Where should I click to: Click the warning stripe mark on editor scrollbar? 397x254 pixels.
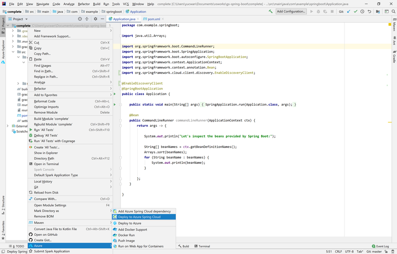(x=390, y=122)
